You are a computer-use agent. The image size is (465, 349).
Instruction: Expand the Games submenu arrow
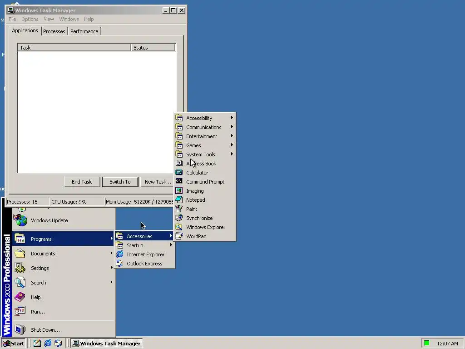point(232,145)
